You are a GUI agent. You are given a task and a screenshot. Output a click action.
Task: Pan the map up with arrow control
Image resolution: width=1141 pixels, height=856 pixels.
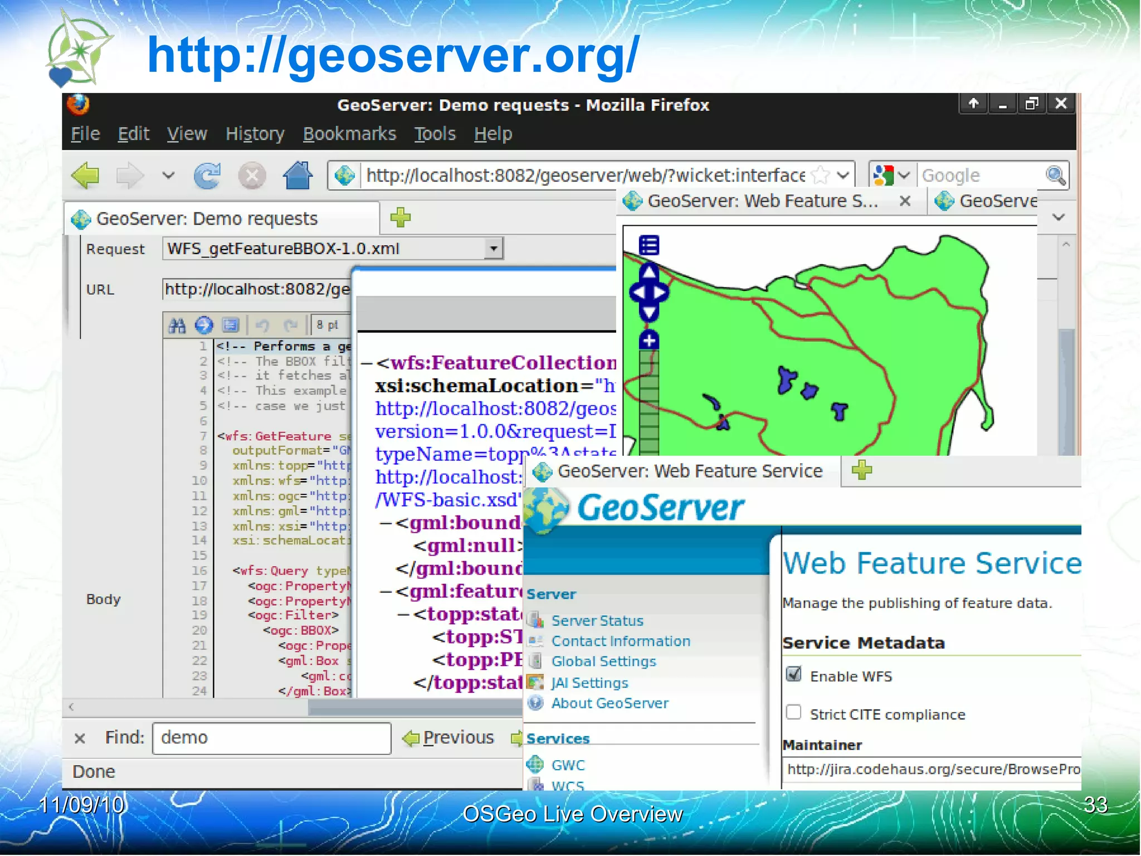[648, 272]
